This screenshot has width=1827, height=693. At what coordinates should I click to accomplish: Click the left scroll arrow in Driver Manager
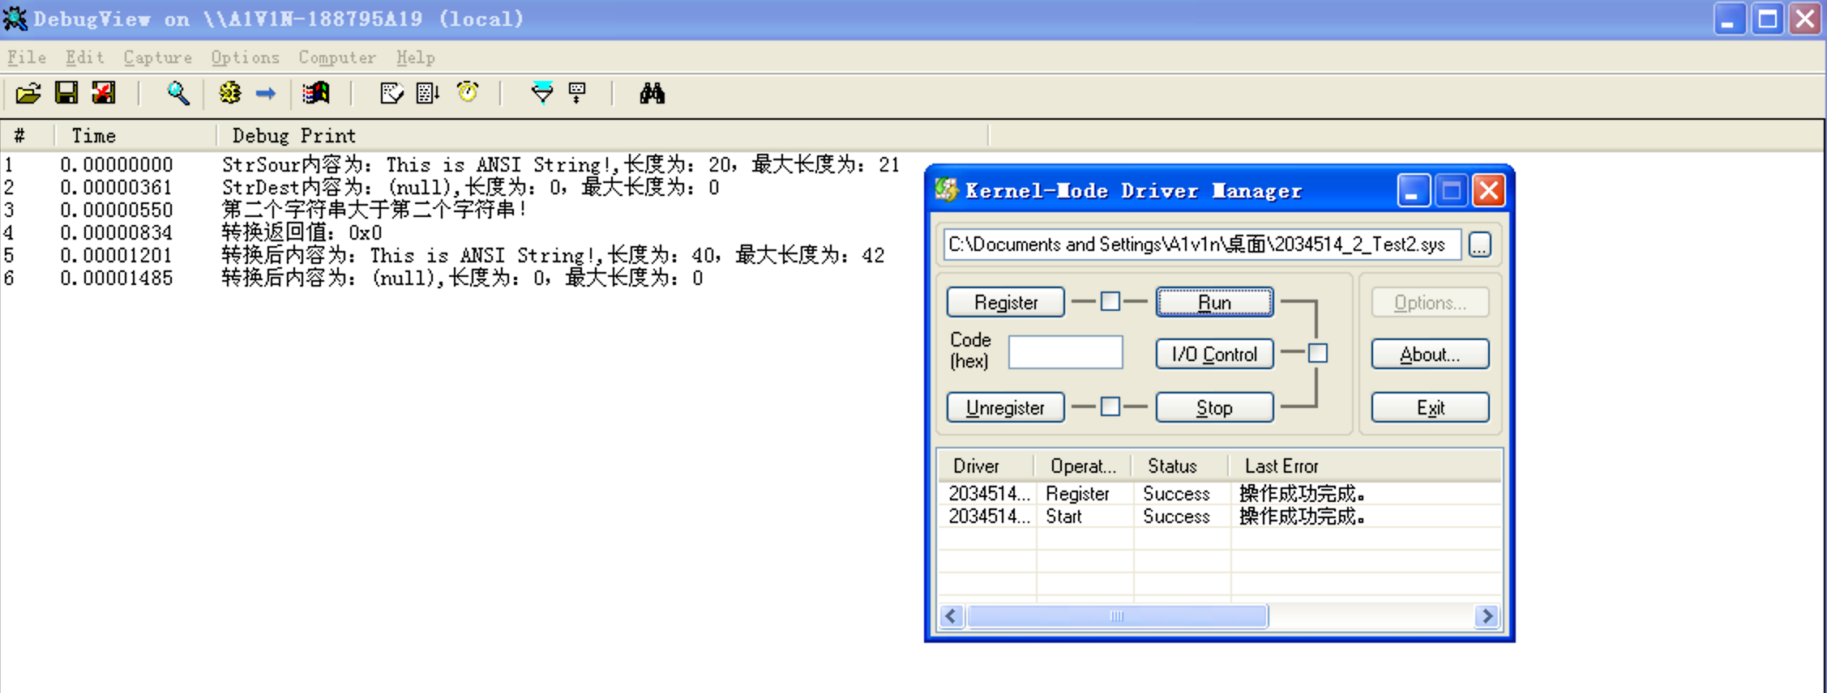pyautogui.click(x=952, y=616)
